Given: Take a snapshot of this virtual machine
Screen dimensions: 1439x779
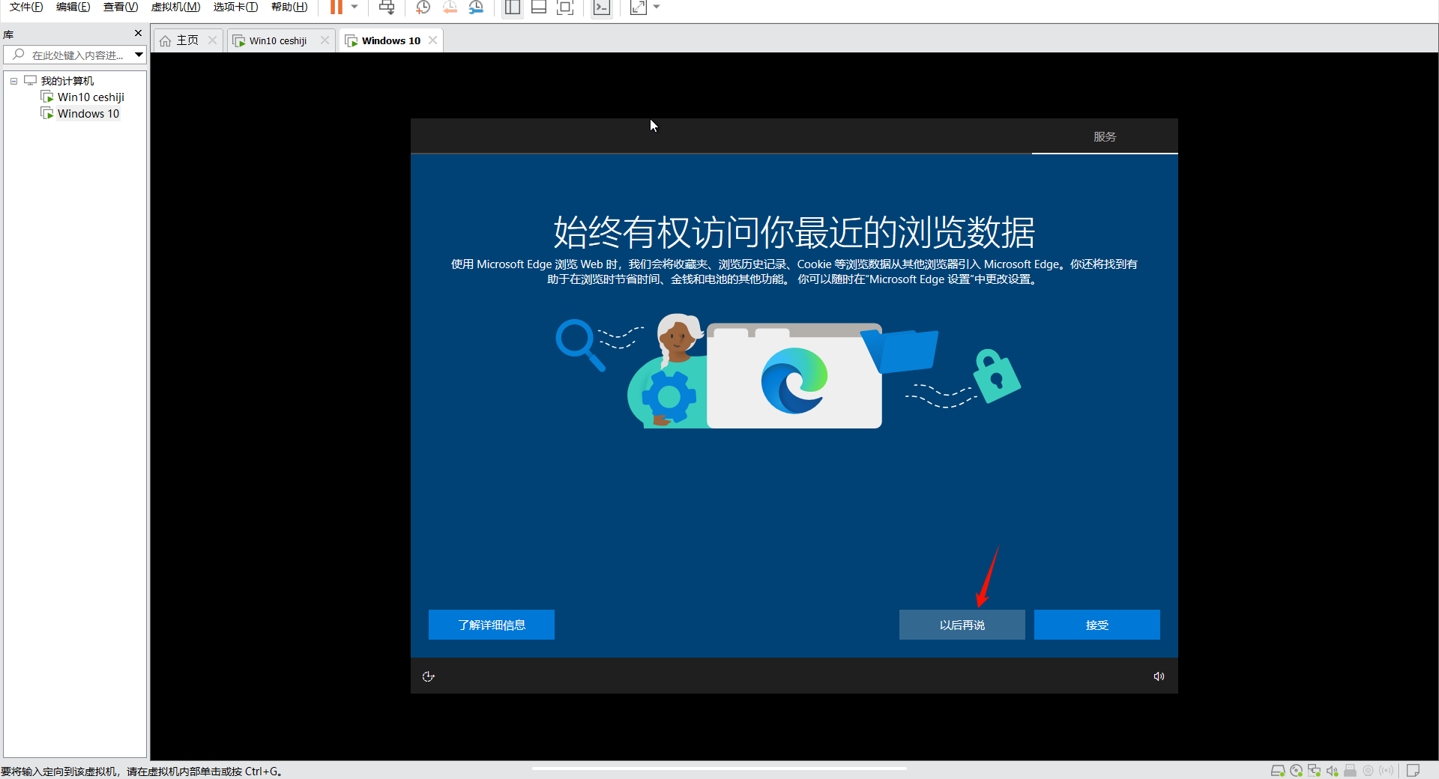Looking at the screenshot, I should click(x=423, y=7).
